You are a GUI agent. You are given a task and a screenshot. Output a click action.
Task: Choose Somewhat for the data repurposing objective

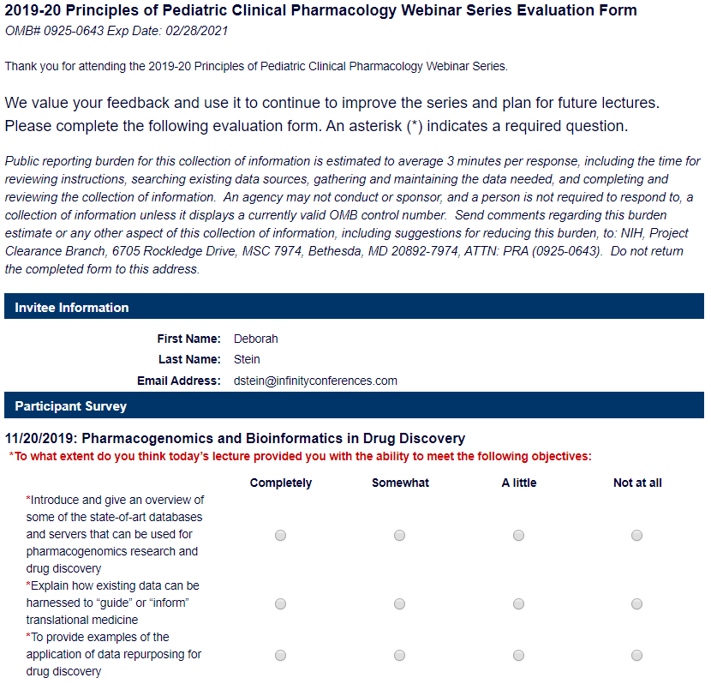point(399,655)
